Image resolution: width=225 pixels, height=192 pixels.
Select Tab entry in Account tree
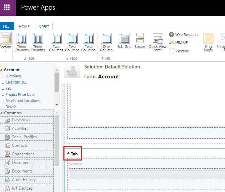pos(9,88)
